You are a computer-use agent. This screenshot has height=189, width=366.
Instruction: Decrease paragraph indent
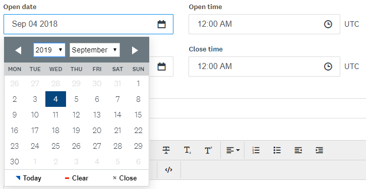(298, 150)
